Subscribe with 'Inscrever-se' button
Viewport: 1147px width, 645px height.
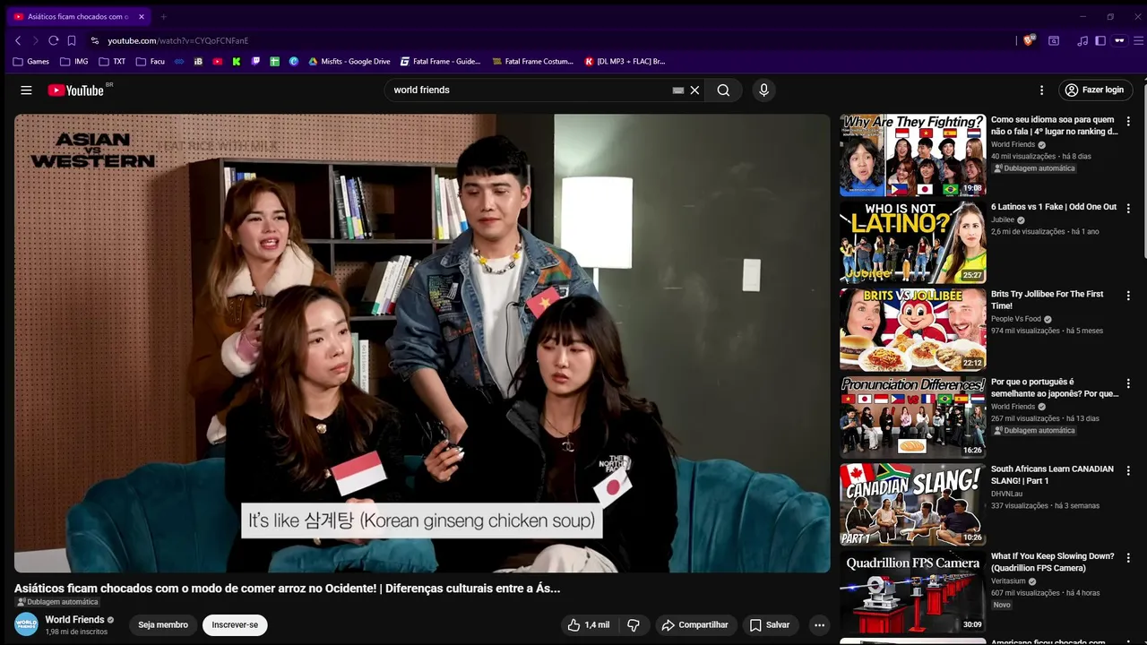(x=235, y=624)
